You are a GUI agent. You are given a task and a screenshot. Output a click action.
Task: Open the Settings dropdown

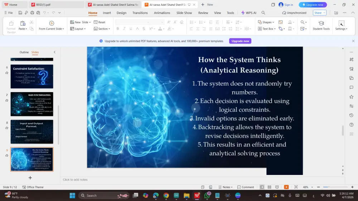point(341,25)
